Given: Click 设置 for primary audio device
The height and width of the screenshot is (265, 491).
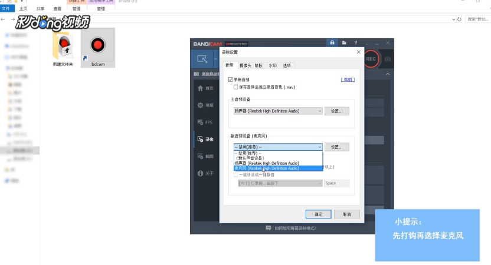Looking at the screenshot, I should coord(336,111).
